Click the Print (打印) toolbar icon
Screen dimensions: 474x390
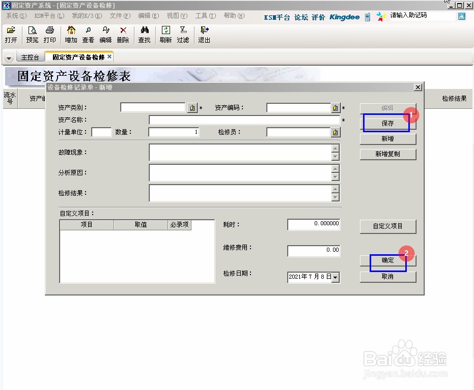[x=49, y=35]
